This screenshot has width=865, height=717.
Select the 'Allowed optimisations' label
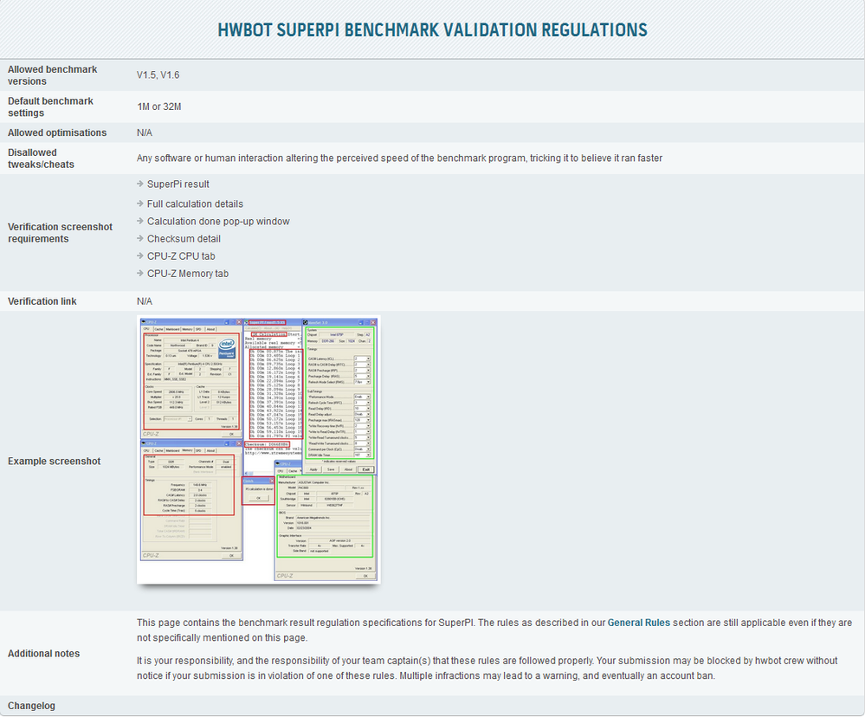(57, 132)
